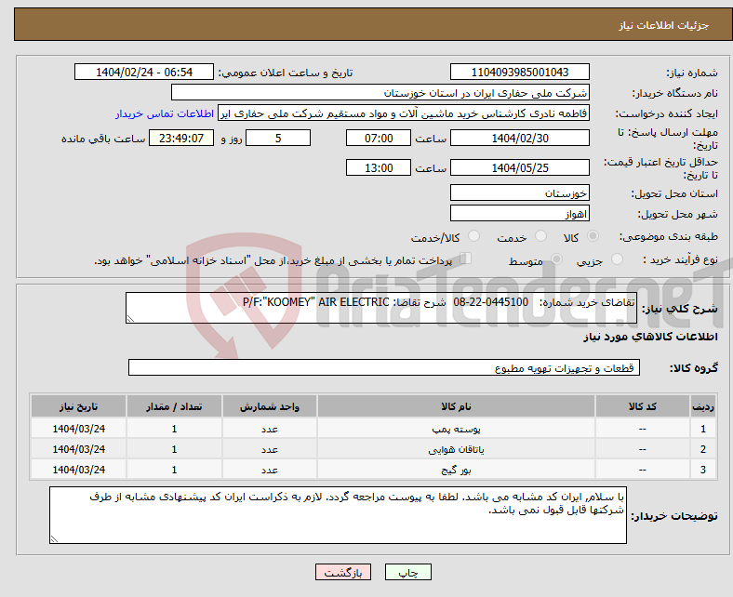Click the need number field 1104093985001043
The image size is (733, 597).
[x=519, y=72]
